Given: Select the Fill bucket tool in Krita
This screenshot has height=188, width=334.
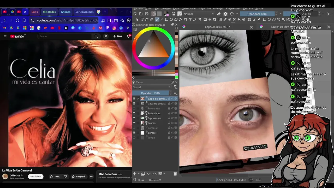Looking at the screenshot, I should pyautogui.click(x=239, y=19).
